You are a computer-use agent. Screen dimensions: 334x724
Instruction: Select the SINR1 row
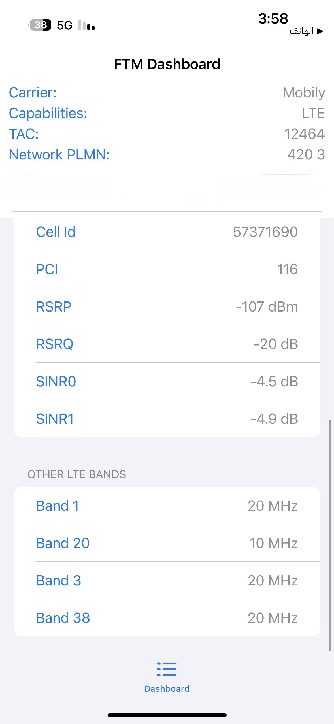point(167,419)
